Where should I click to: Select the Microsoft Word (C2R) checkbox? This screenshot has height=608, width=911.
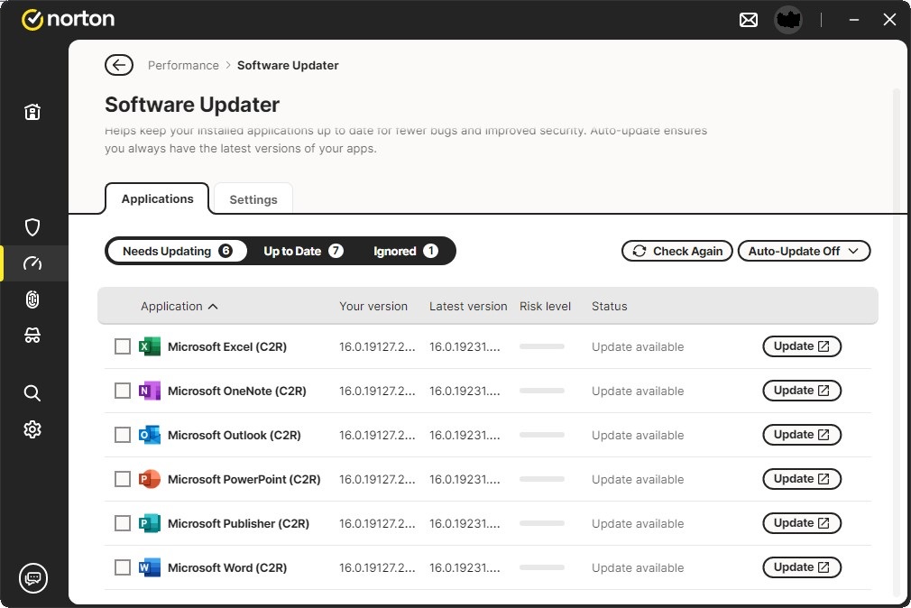point(123,567)
